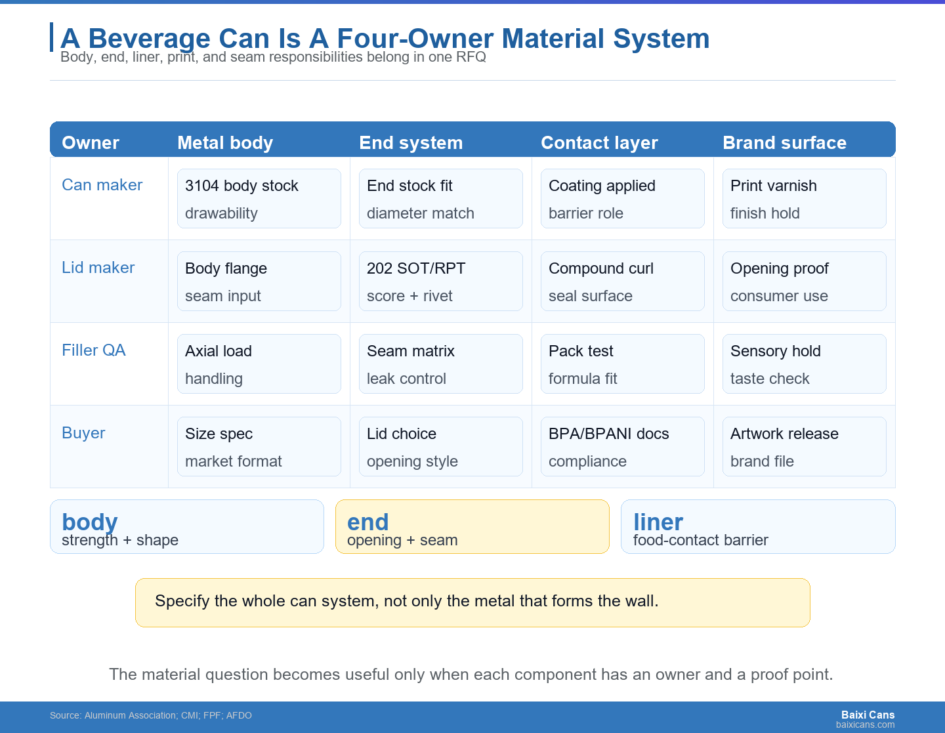Click the 'BPA/BPANI docs' cell
The height and width of the screenshot is (733, 945).
(x=623, y=447)
